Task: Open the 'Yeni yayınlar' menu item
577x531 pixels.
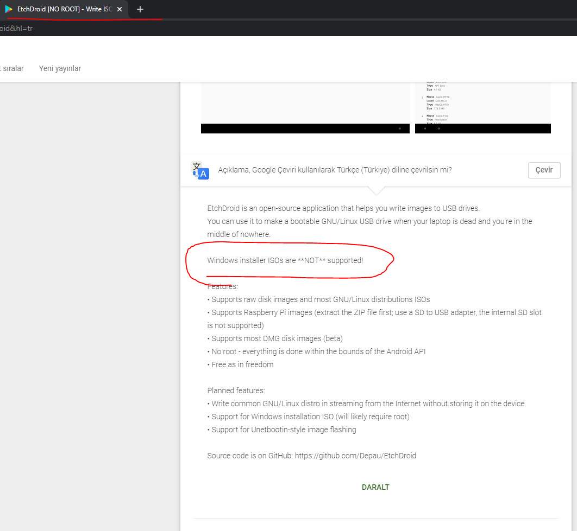Action: (x=60, y=68)
